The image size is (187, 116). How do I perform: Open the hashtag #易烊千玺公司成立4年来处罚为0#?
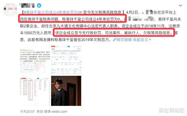click(53, 12)
